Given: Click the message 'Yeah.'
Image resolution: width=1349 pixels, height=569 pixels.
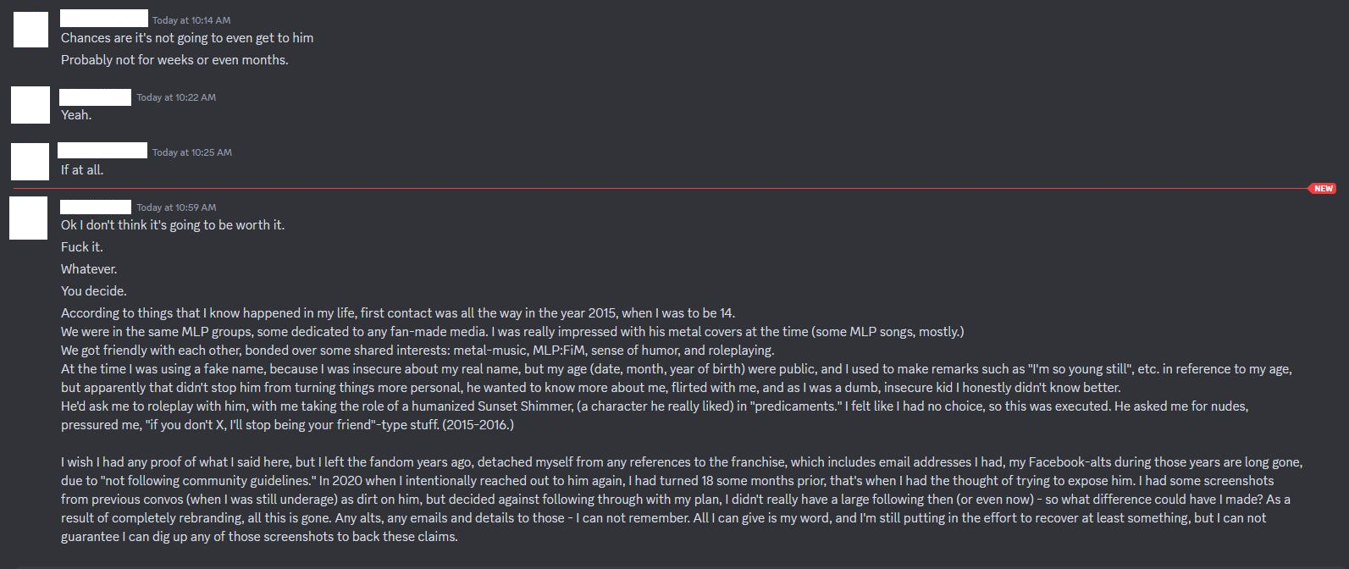Looking at the screenshot, I should click(76, 115).
